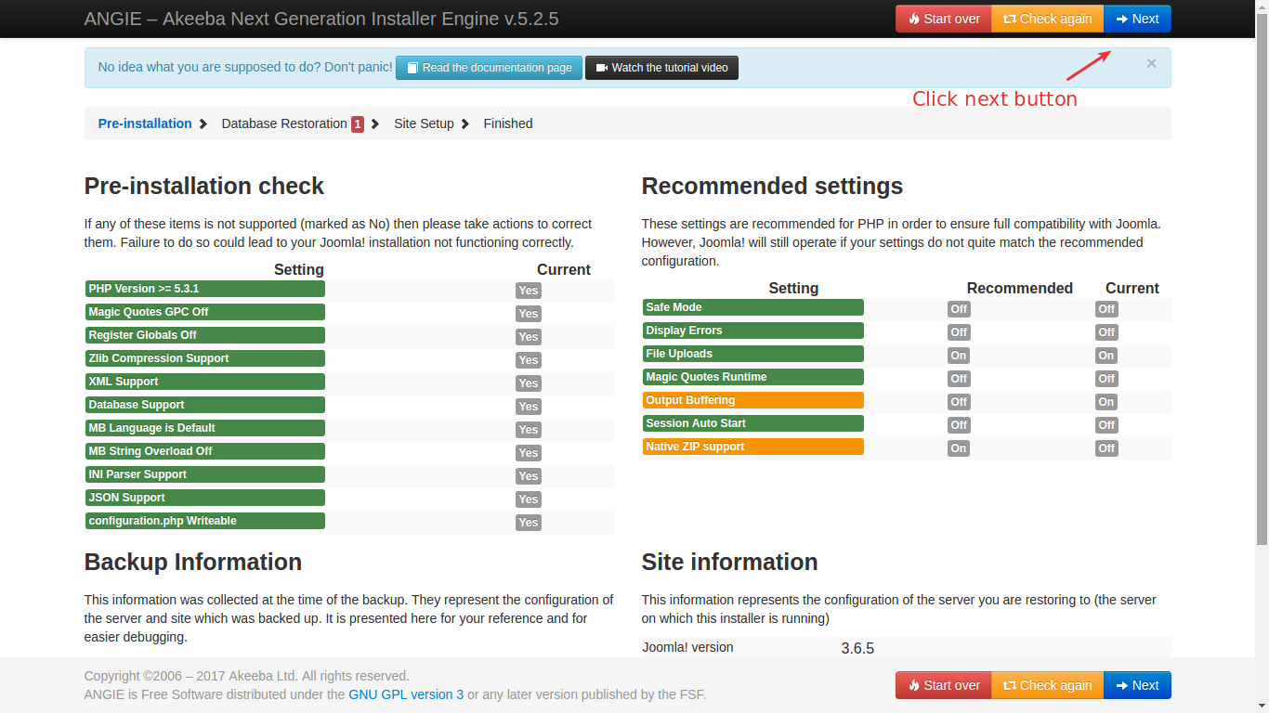Select the Pre-installation step

click(145, 123)
